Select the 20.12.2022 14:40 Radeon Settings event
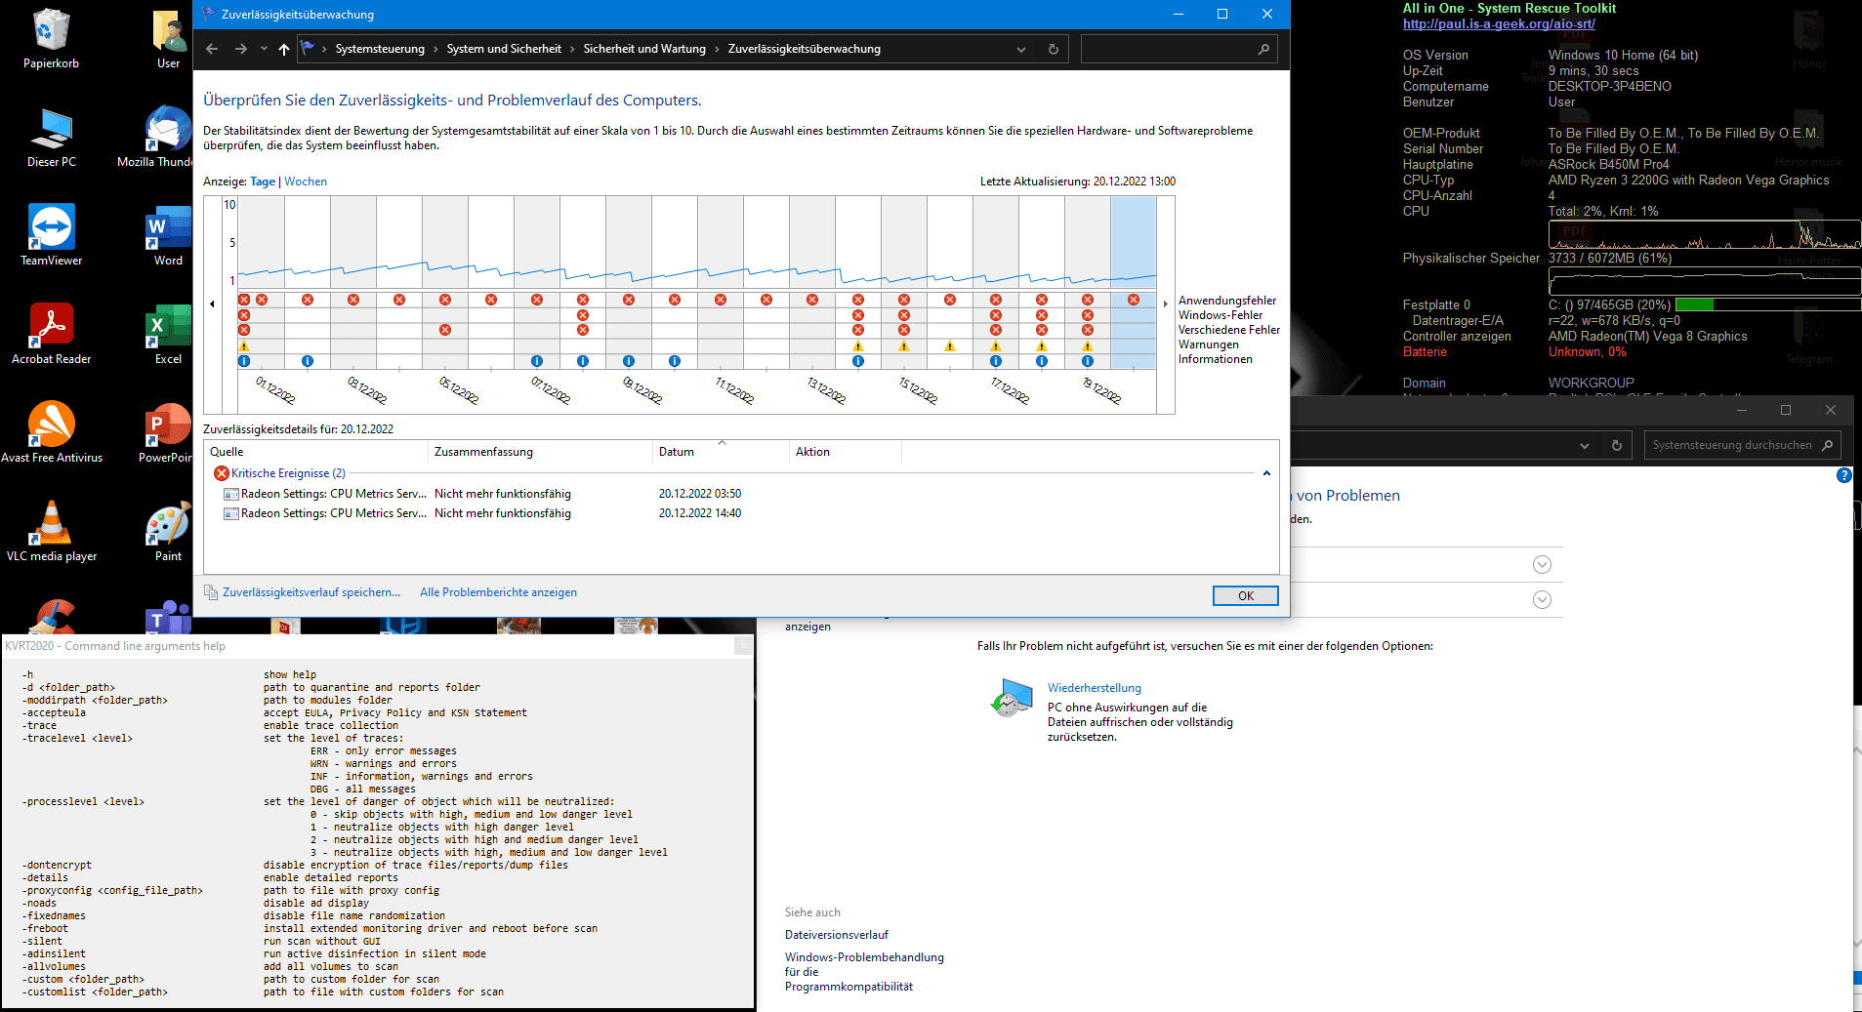The height and width of the screenshot is (1012, 1862). 740,513
